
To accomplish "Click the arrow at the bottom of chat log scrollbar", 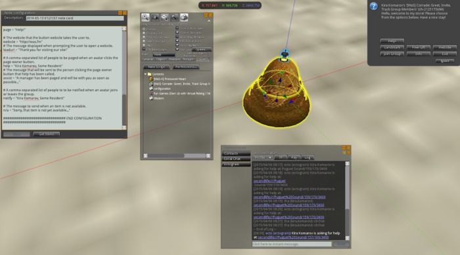I will 348,238.
